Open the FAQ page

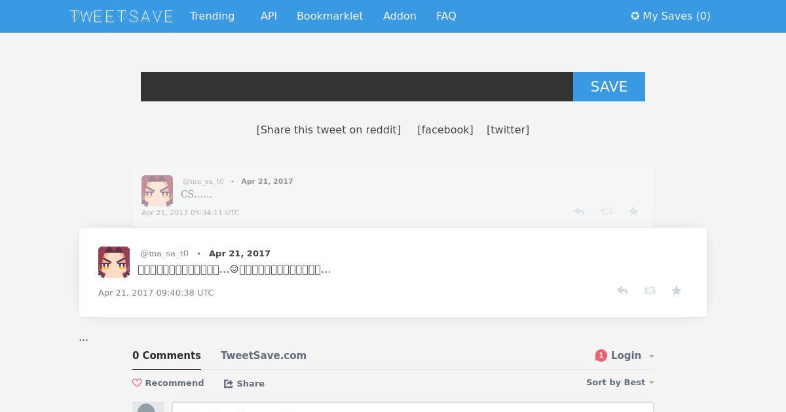(x=446, y=16)
